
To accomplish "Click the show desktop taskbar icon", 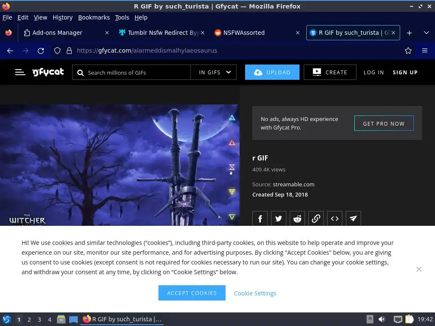I will tap(73, 319).
